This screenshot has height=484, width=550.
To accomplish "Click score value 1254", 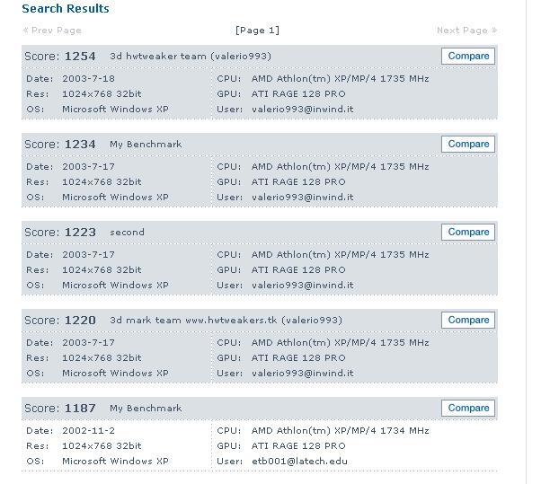I will click(80, 57).
